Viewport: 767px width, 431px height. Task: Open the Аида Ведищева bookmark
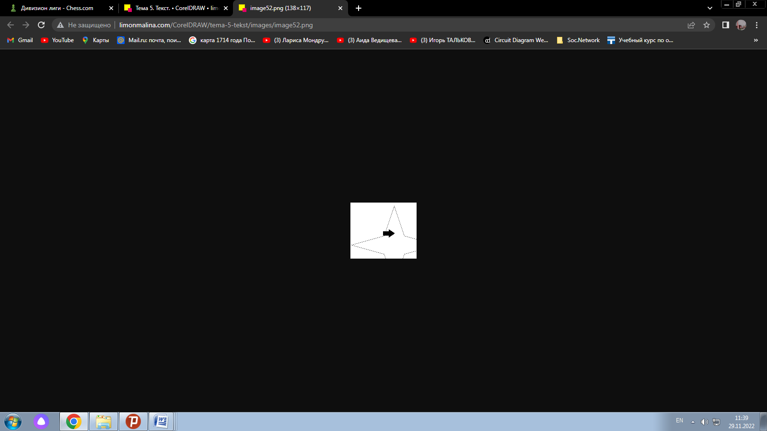[x=369, y=40]
